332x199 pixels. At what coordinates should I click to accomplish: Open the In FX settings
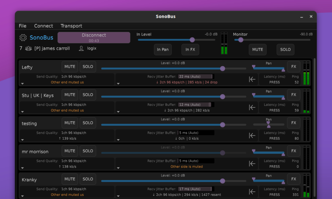[190, 49]
